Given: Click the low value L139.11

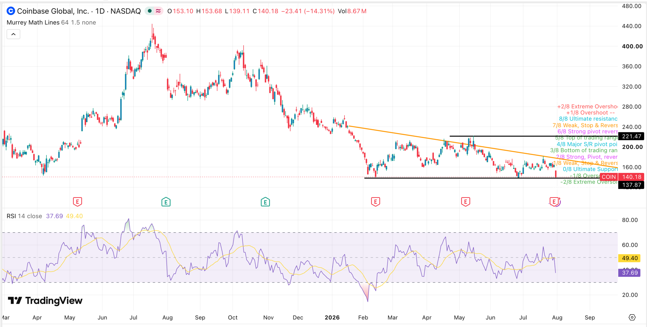Looking at the screenshot, I should pos(237,11).
